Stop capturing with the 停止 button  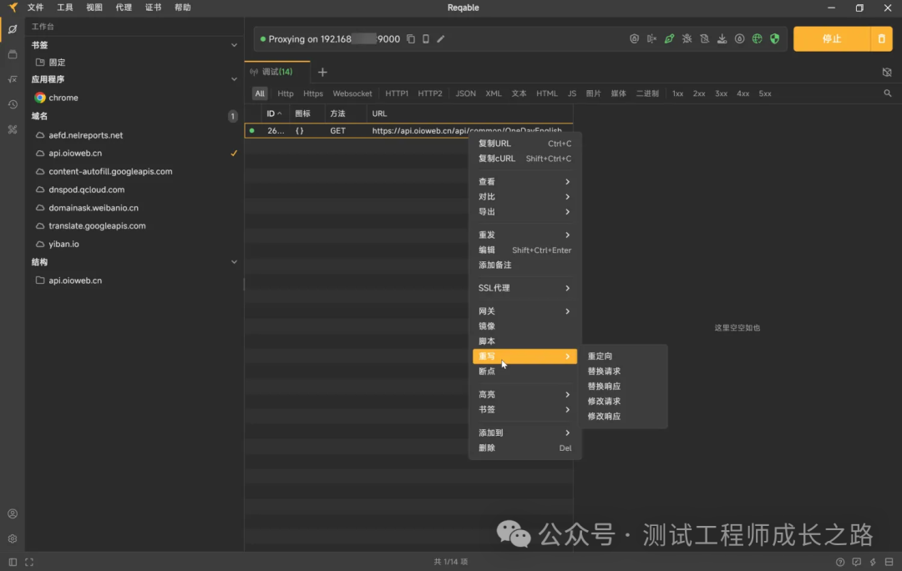click(832, 39)
